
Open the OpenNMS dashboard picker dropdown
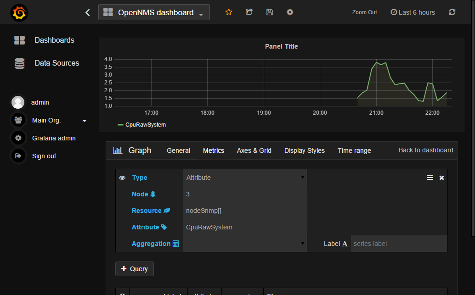click(x=154, y=12)
